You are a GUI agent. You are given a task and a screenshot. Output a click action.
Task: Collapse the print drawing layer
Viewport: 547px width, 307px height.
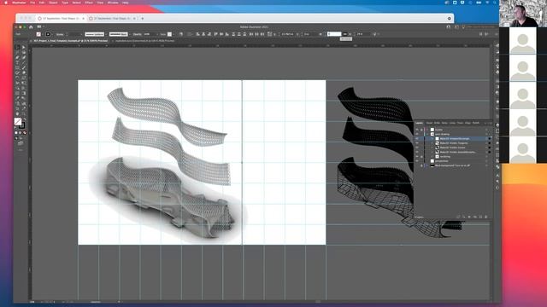[427, 134]
